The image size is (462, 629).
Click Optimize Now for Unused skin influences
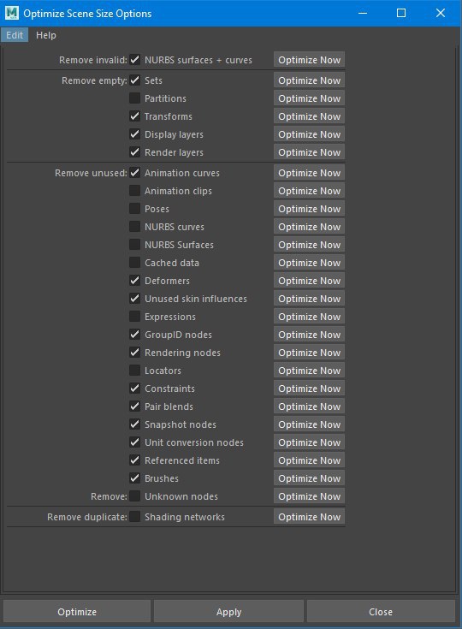point(309,299)
